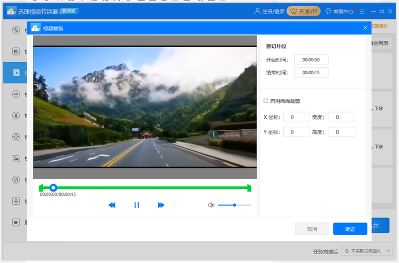The height and width of the screenshot is (263, 399).
Task: Click the round sidebar icon below GIF
Action: [x=16, y=115]
